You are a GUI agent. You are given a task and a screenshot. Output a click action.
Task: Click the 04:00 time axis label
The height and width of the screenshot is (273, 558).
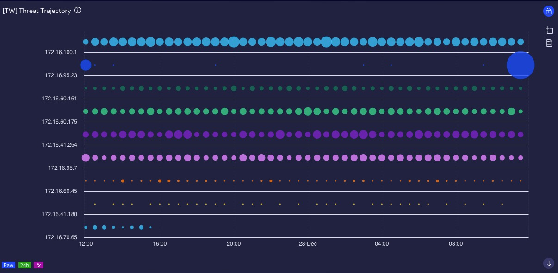pyautogui.click(x=382, y=243)
